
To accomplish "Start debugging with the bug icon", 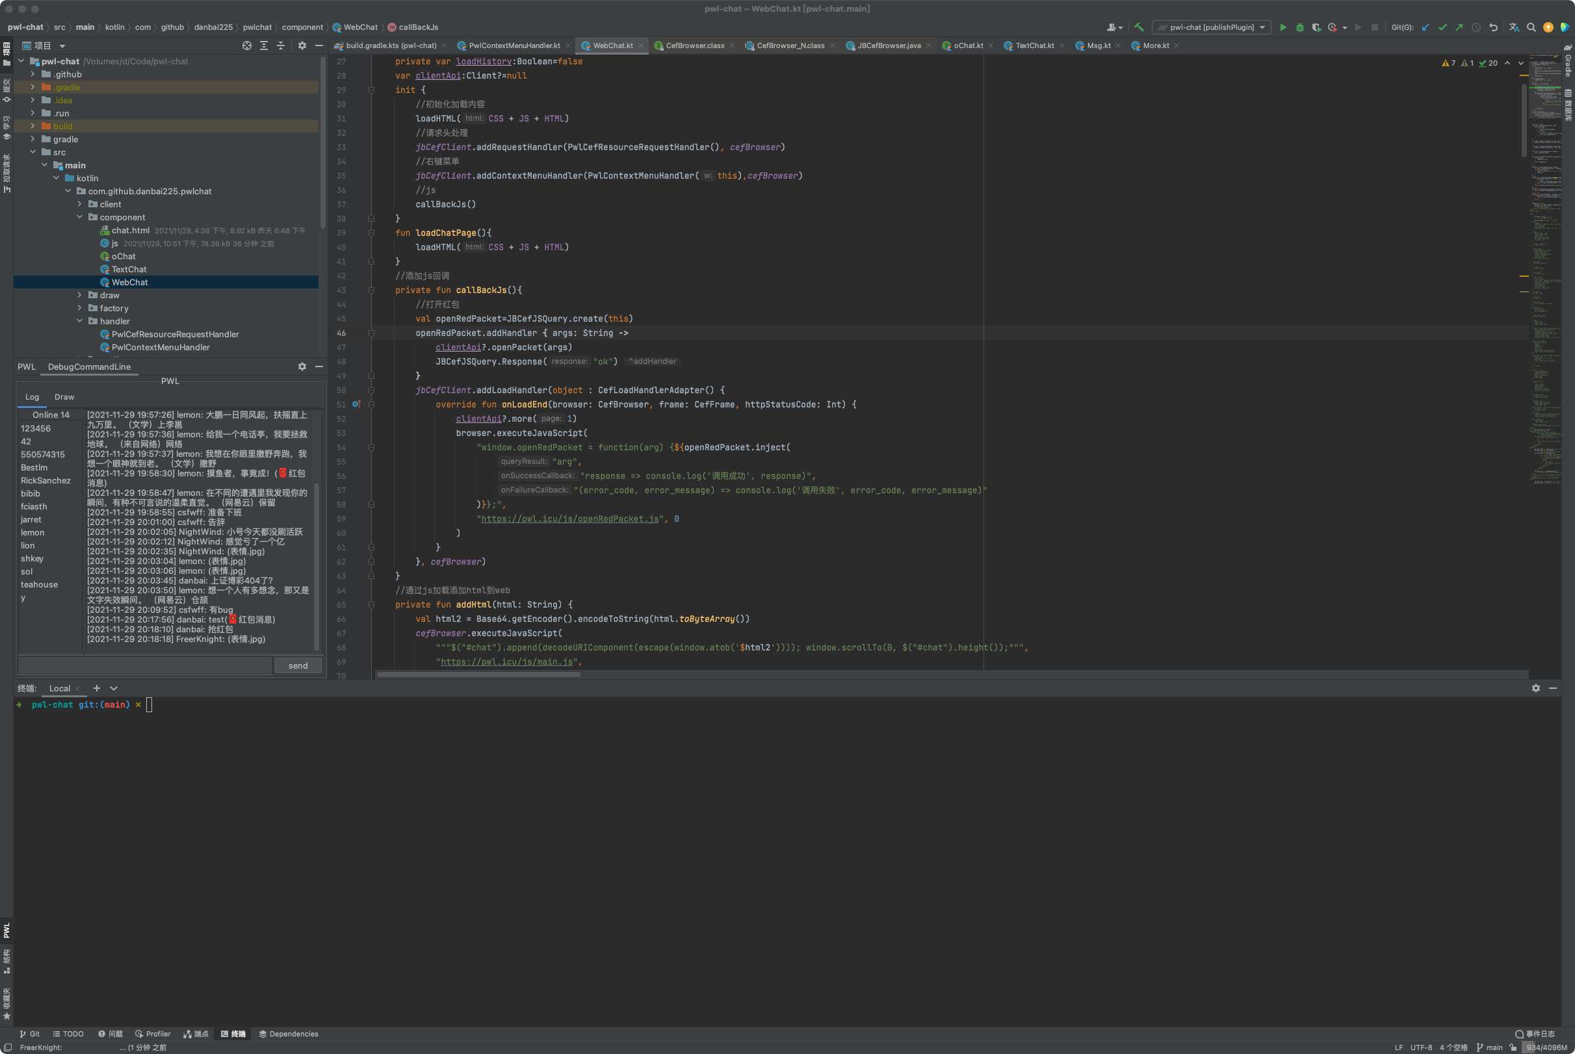I will click(x=1299, y=27).
